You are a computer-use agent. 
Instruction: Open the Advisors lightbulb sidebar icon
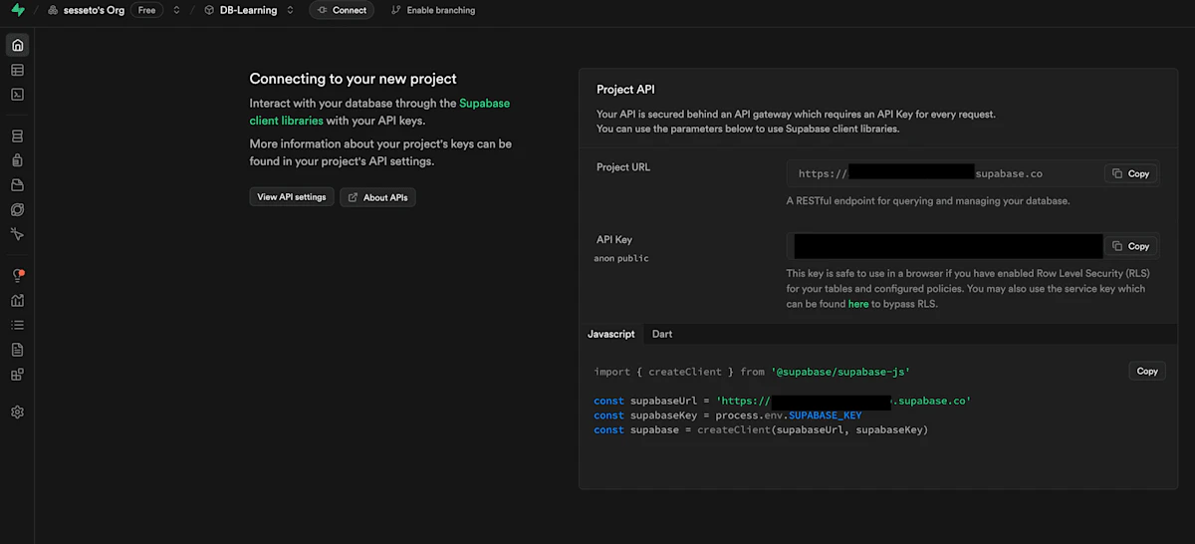coord(17,275)
